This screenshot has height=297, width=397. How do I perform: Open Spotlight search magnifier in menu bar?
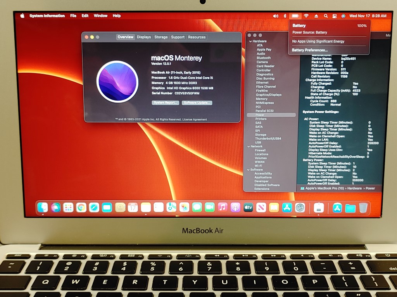[x=326, y=16]
